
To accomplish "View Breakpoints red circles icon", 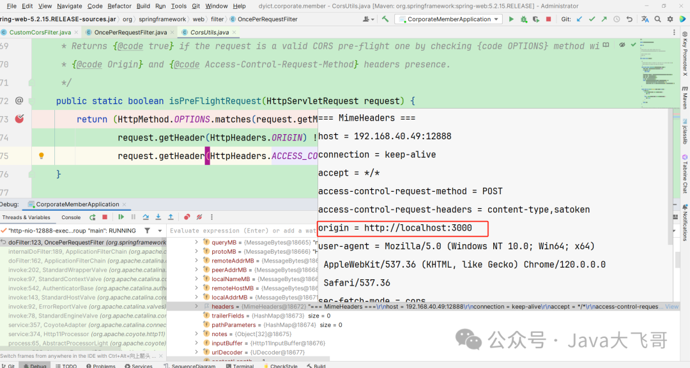I will [x=187, y=217].
